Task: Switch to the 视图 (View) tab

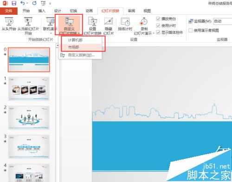Action: pos(147,11)
